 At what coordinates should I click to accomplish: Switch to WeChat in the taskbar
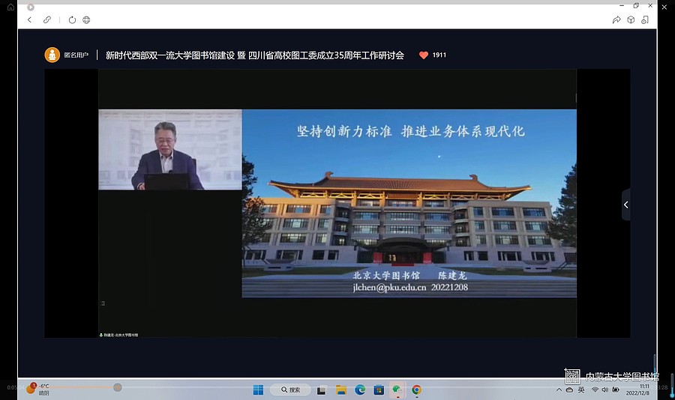pos(397,390)
